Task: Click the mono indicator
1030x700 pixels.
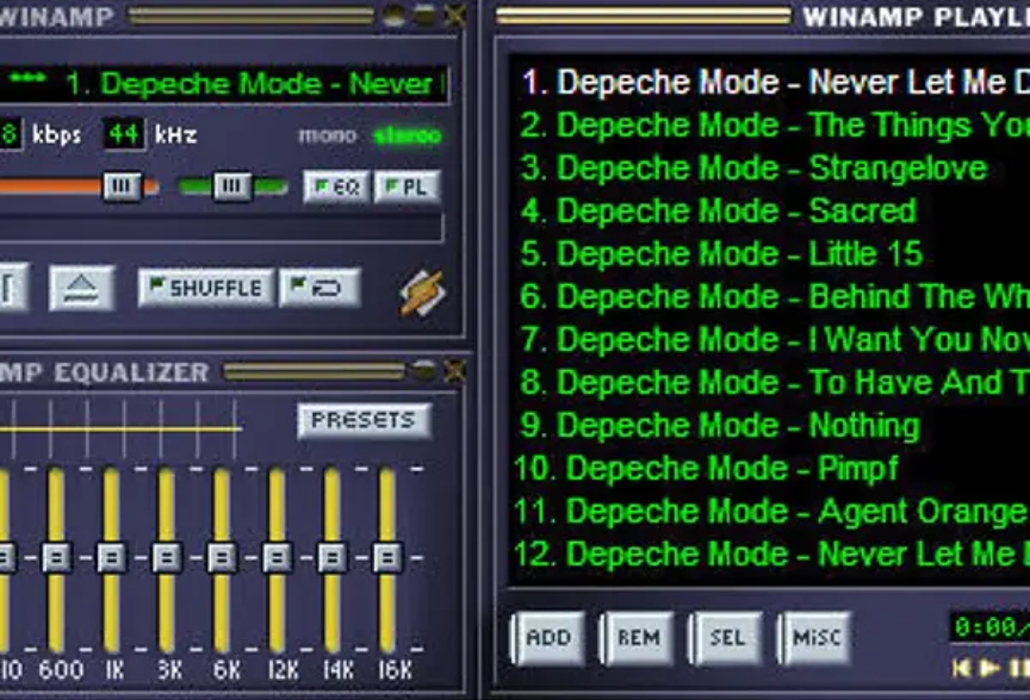Action: coord(327,136)
